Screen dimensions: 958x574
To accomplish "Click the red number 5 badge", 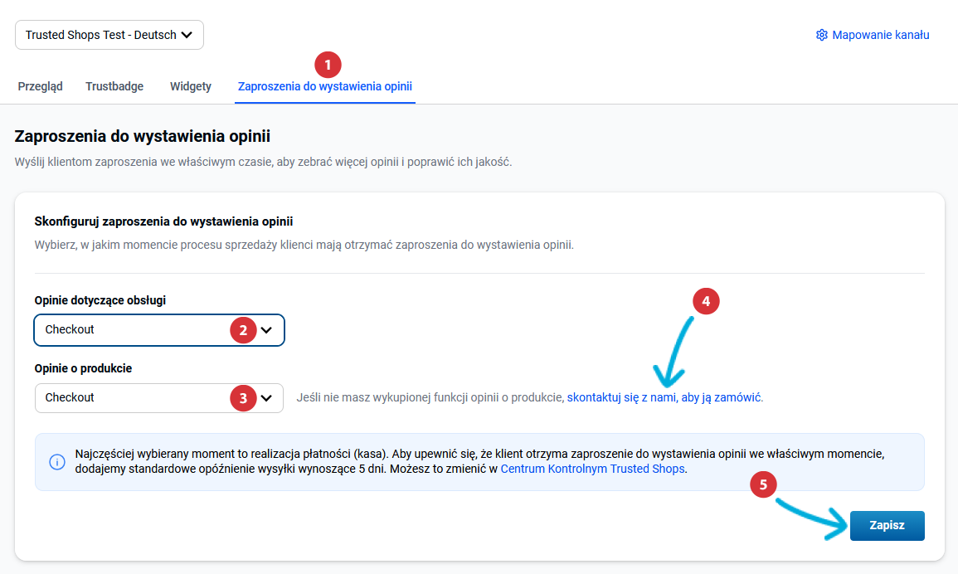I will (x=764, y=485).
